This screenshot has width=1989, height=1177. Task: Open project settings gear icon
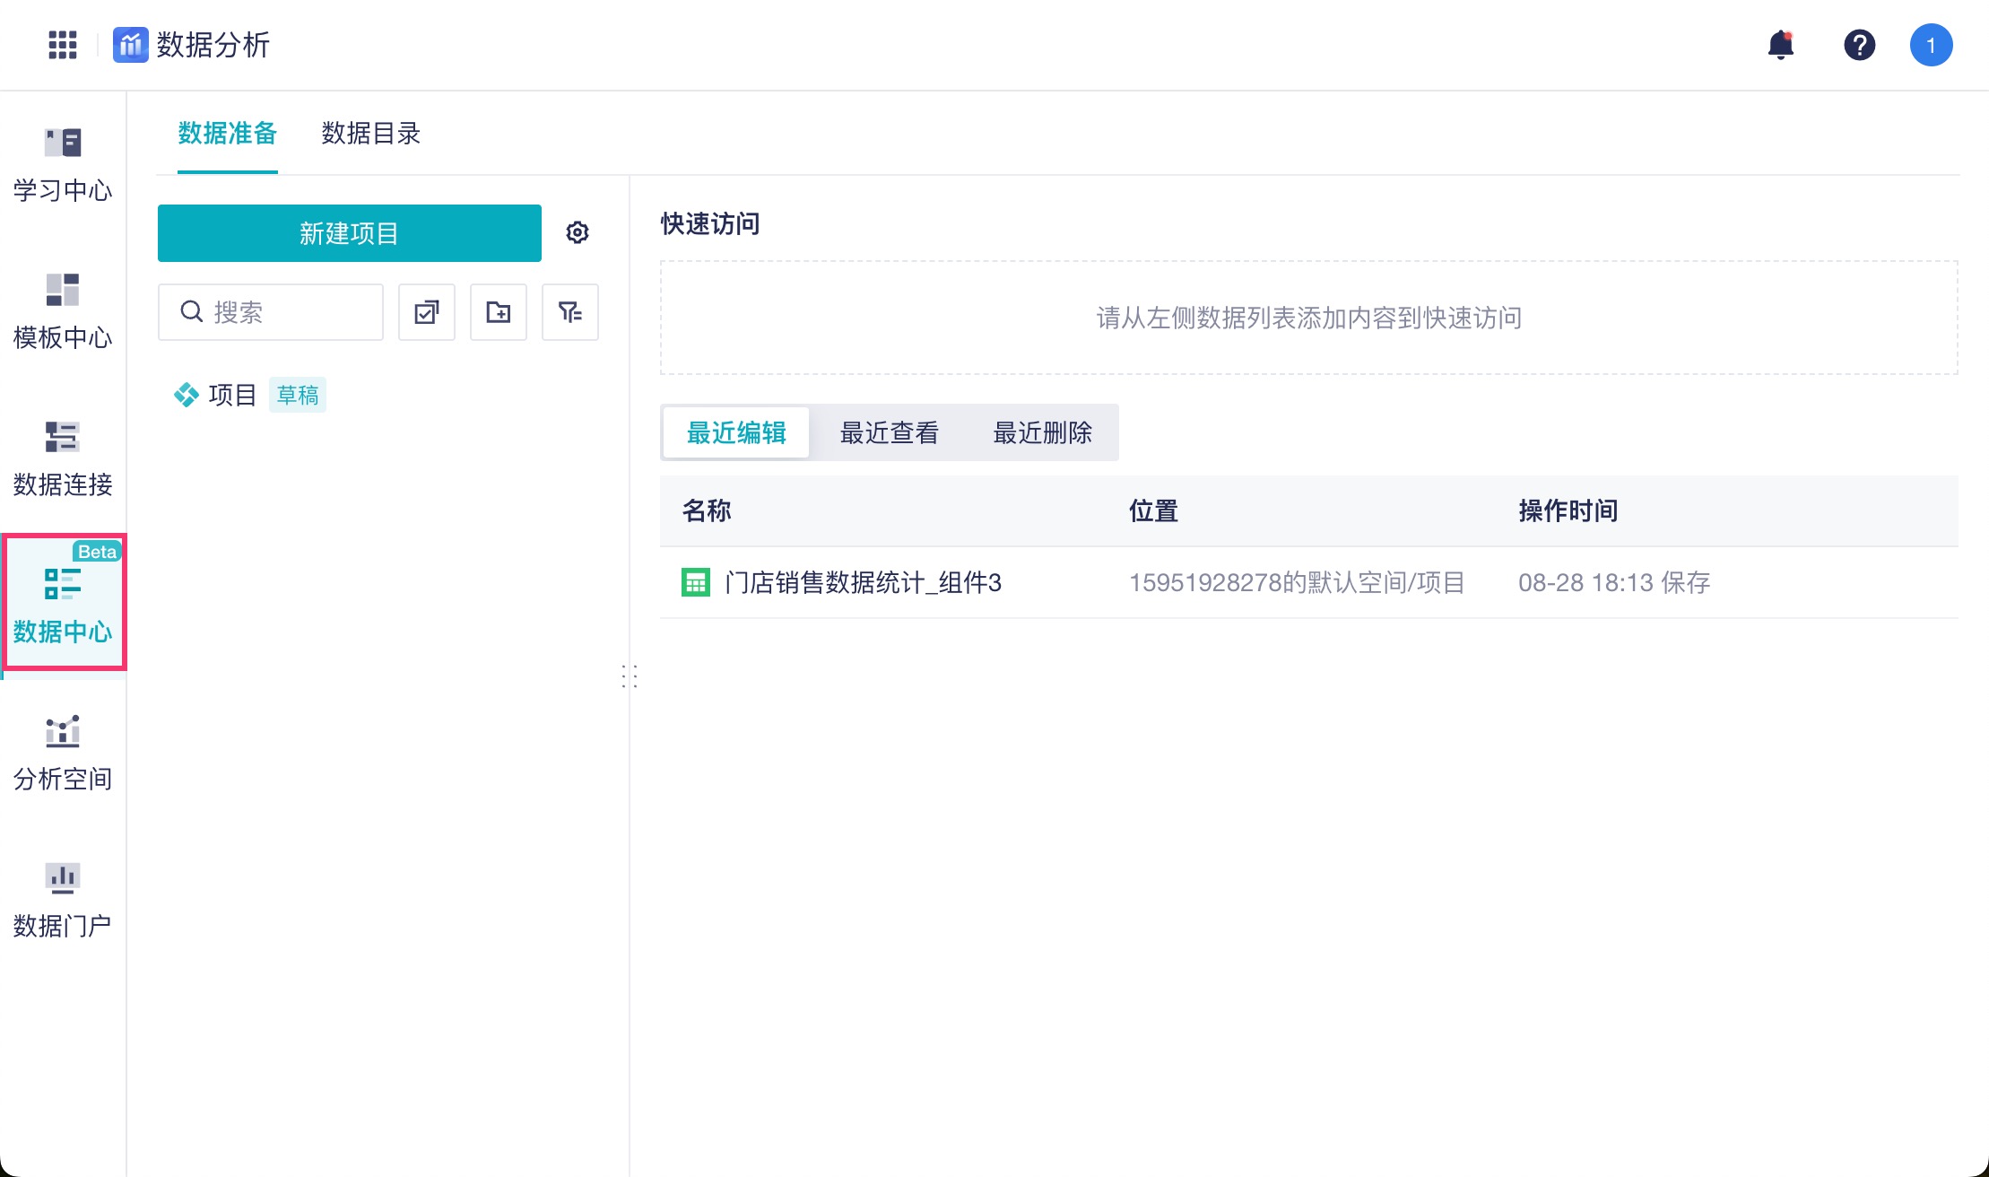(578, 233)
